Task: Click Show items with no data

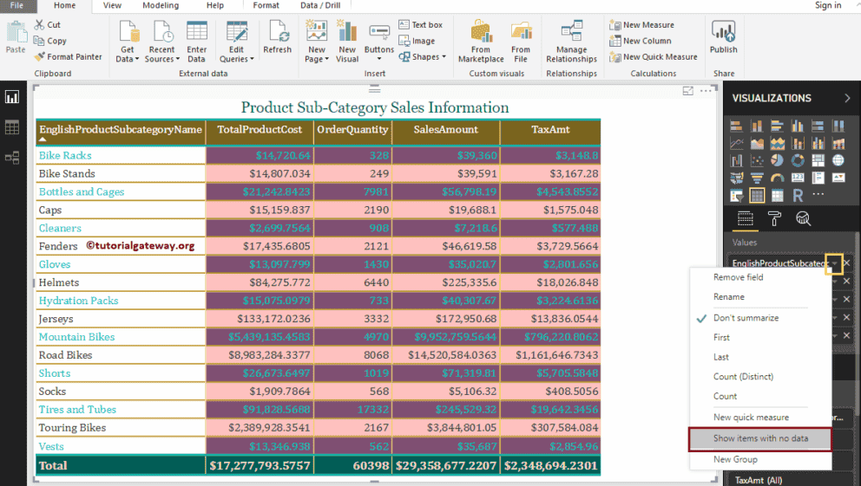Action: click(759, 438)
